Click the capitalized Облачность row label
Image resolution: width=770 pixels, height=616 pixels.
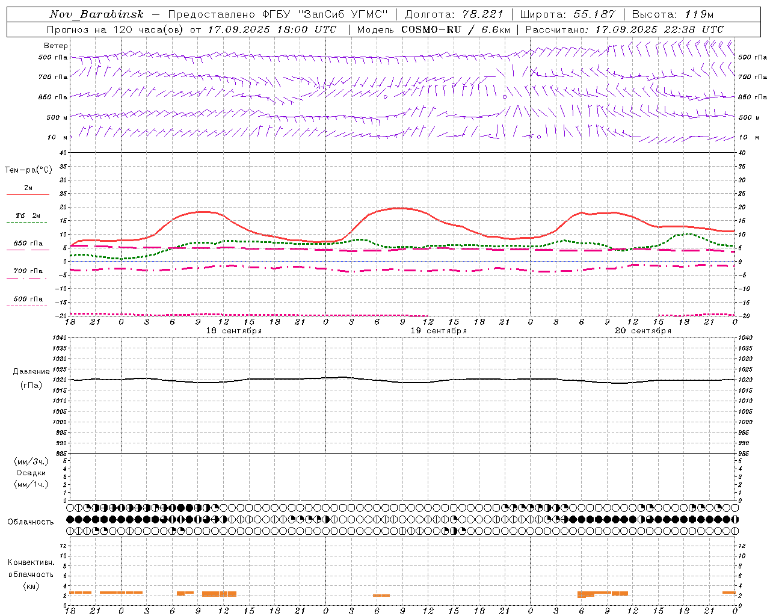coord(31,522)
